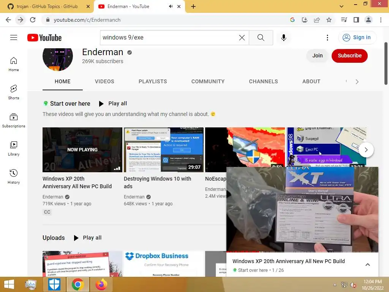
Task: Toggle Chrome side panel
Action: [356, 20]
